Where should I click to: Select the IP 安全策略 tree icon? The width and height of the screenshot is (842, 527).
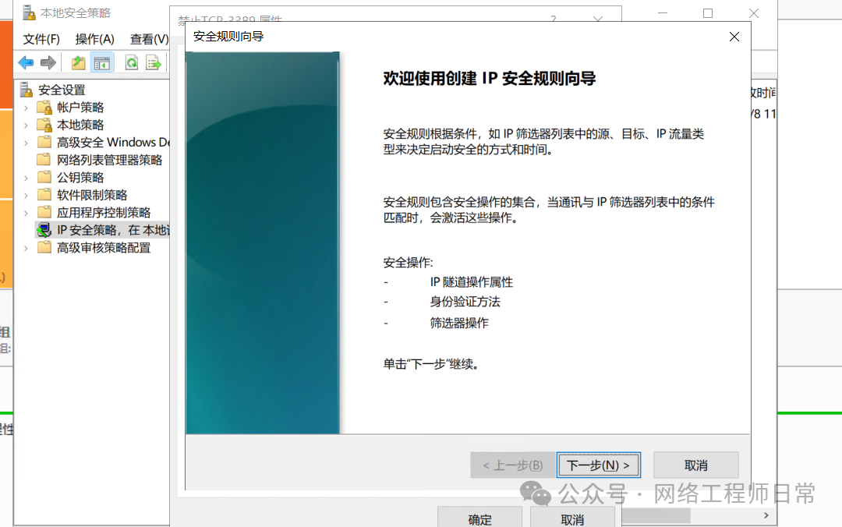44,230
